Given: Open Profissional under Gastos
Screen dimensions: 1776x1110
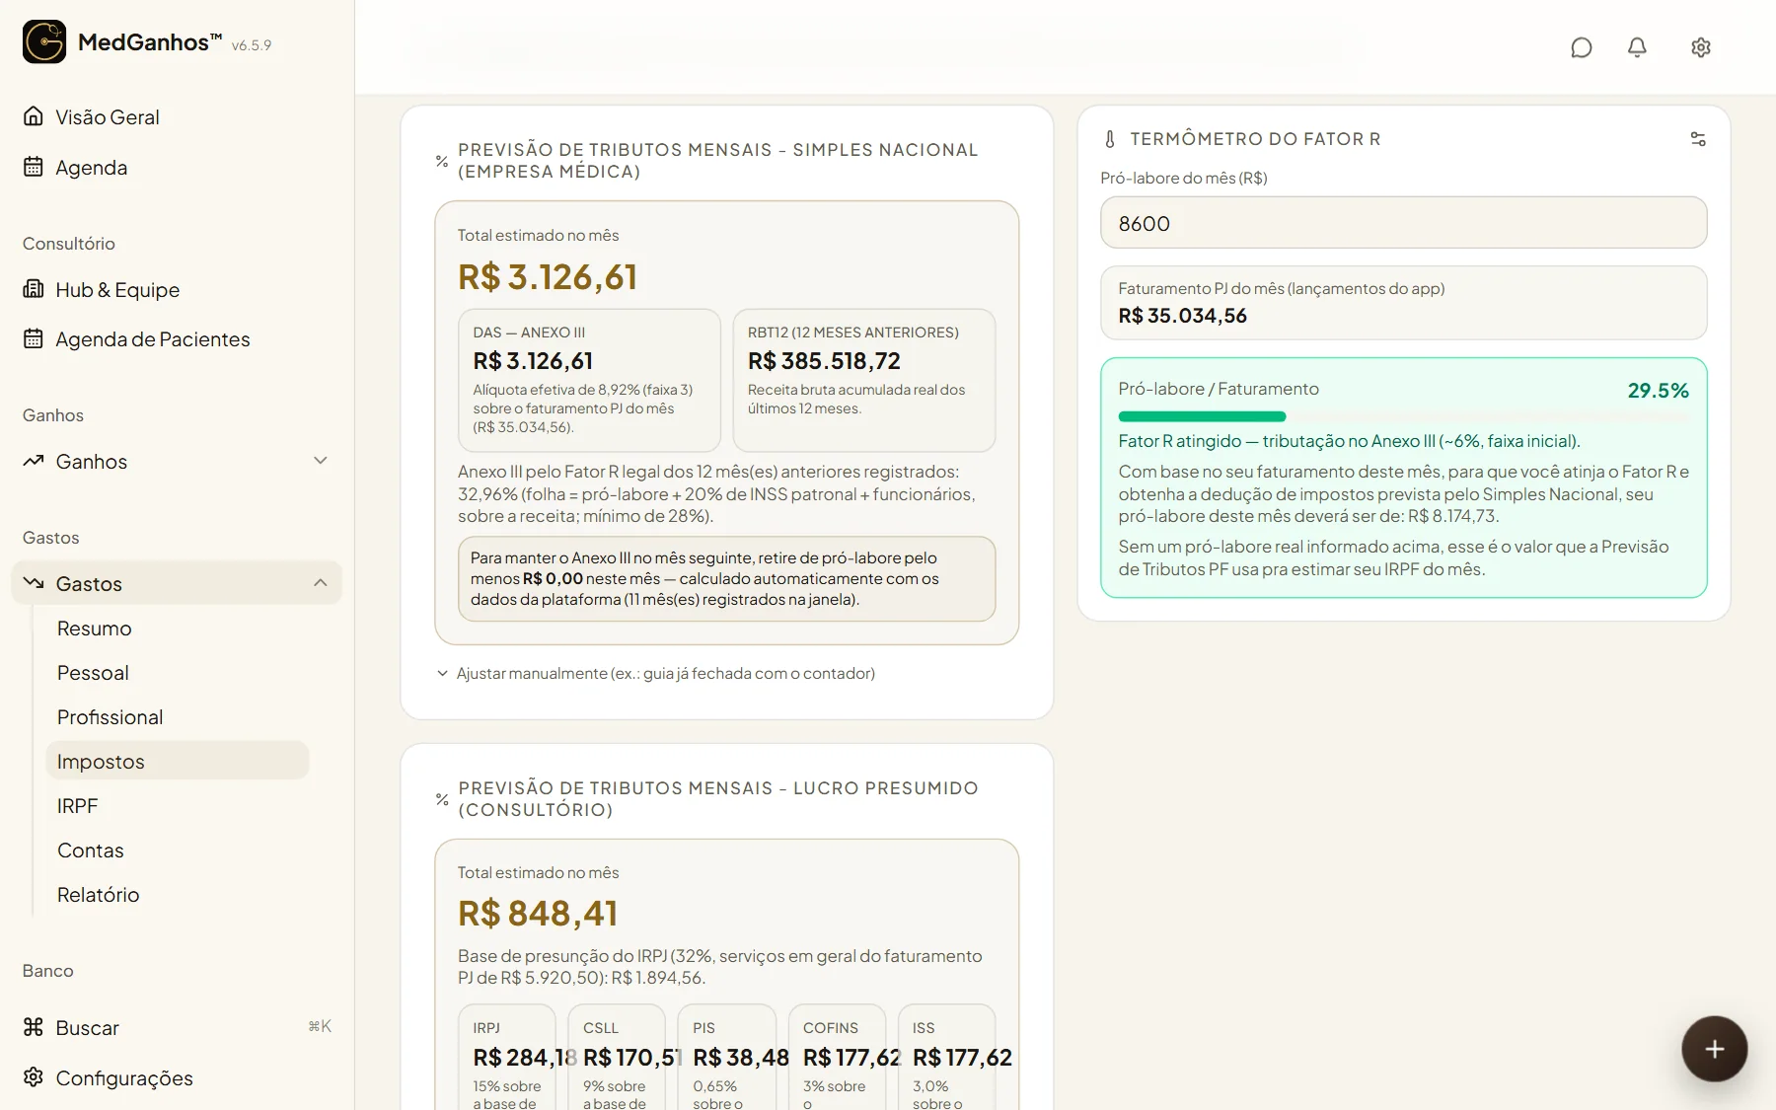Looking at the screenshot, I should [110, 717].
